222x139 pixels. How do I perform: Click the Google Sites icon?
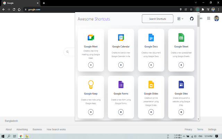pyautogui.click(x=181, y=84)
